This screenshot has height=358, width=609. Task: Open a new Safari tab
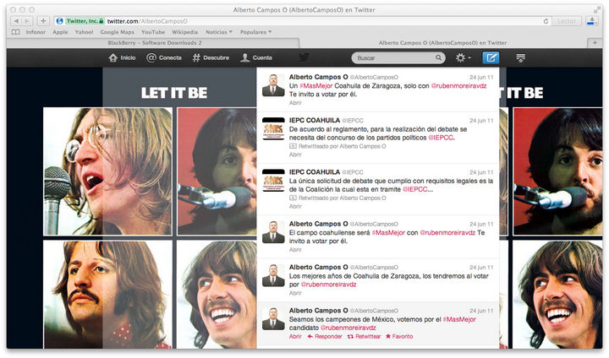click(596, 42)
